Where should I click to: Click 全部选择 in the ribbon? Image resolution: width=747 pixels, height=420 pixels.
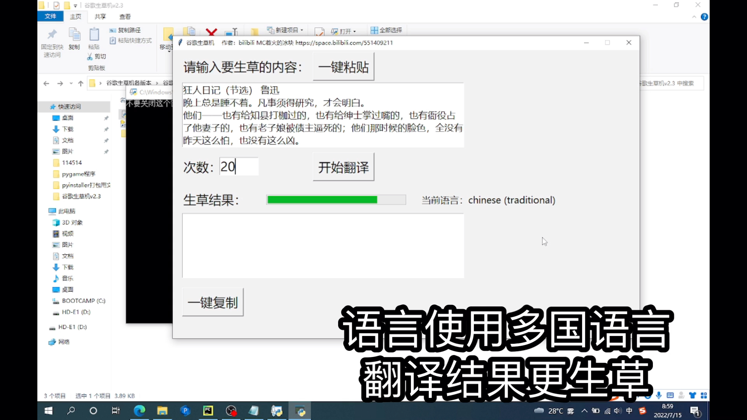(x=386, y=30)
